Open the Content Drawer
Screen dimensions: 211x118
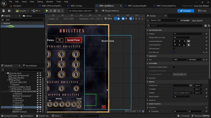coord(10,116)
